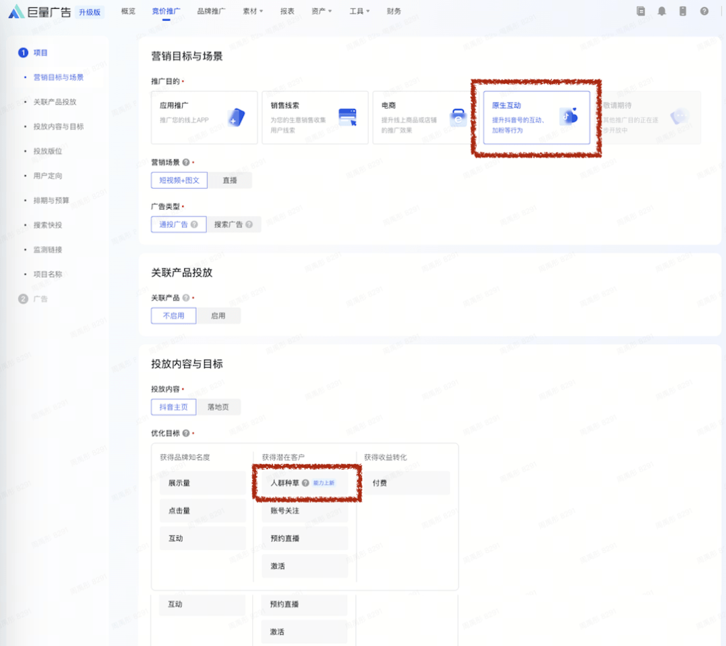Open the 财务 tab

coord(394,11)
